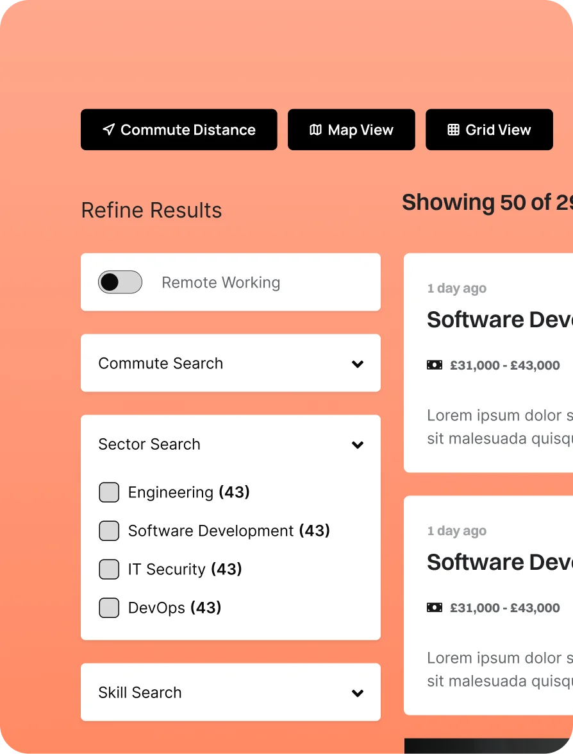Click the map icon on Map View

[315, 130]
